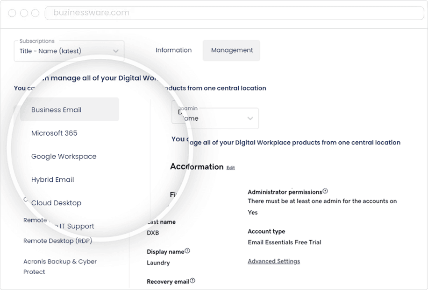Open the Advanced Settings link
The height and width of the screenshot is (290, 428).
coord(274,261)
